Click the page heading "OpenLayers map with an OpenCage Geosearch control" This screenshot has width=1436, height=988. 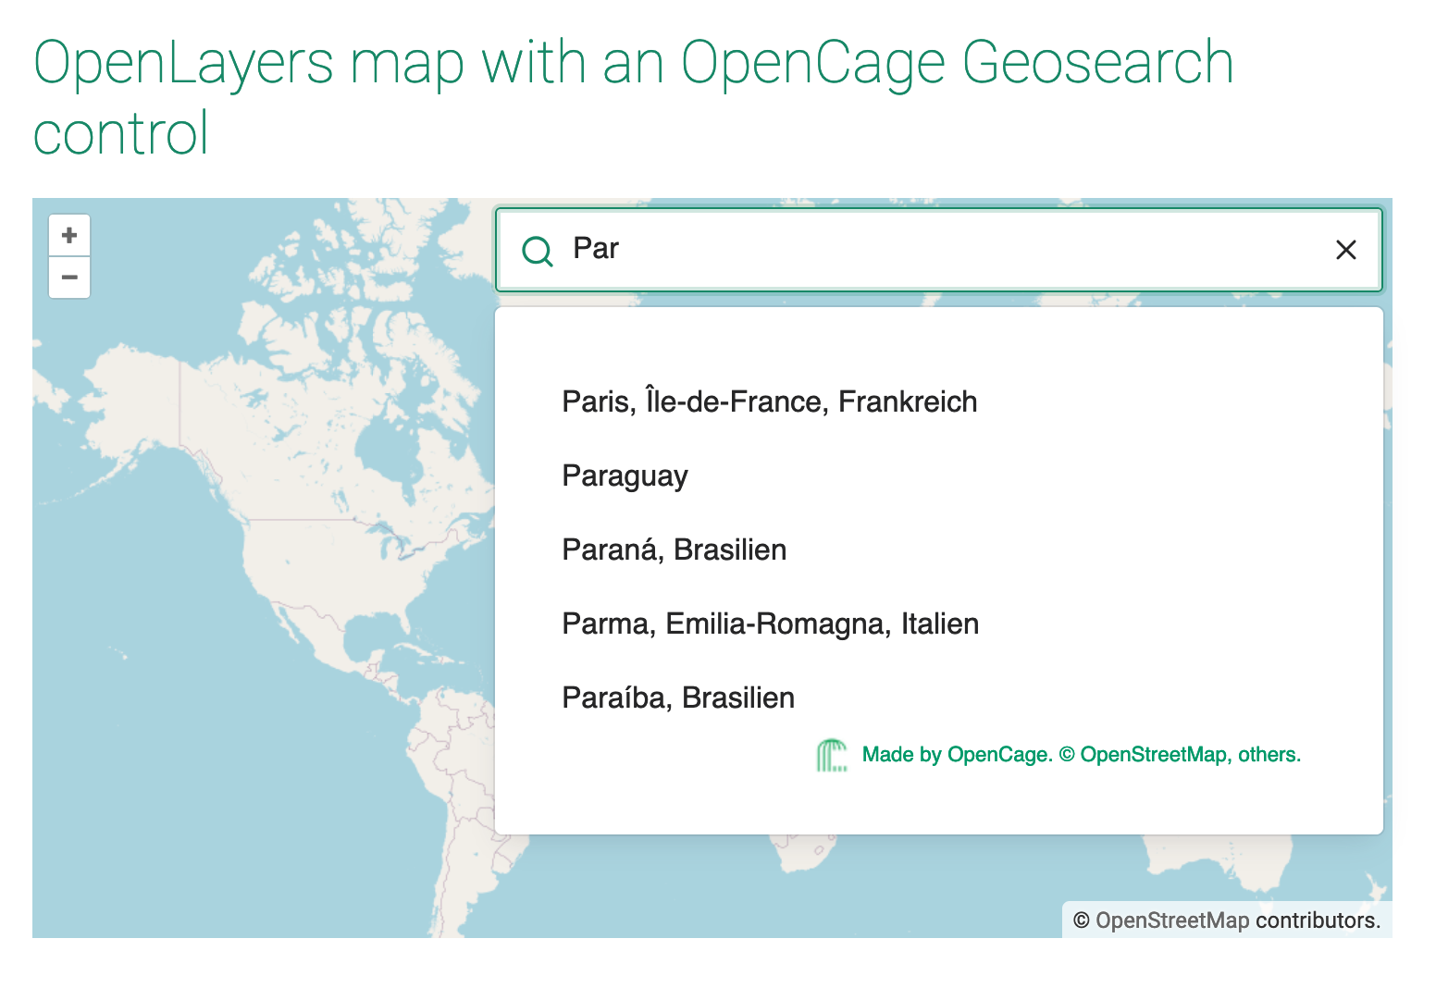(633, 97)
